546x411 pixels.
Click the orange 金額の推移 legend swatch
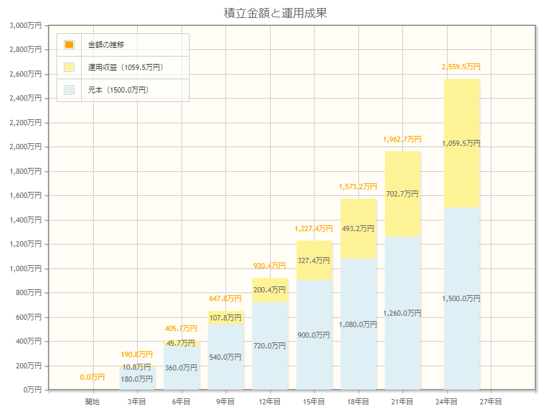pyautogui.click(x=69, y=45)
